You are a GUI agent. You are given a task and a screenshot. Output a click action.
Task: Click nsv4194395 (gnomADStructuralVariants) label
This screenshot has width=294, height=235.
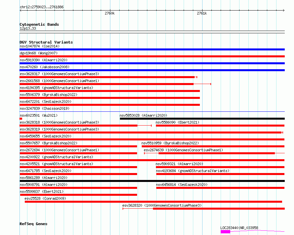point(56,88)
